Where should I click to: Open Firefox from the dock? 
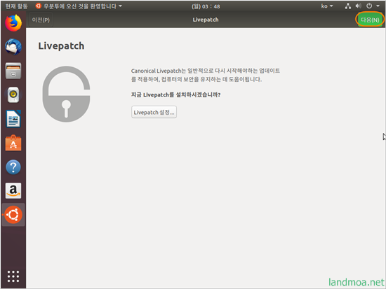click(13, 23)
